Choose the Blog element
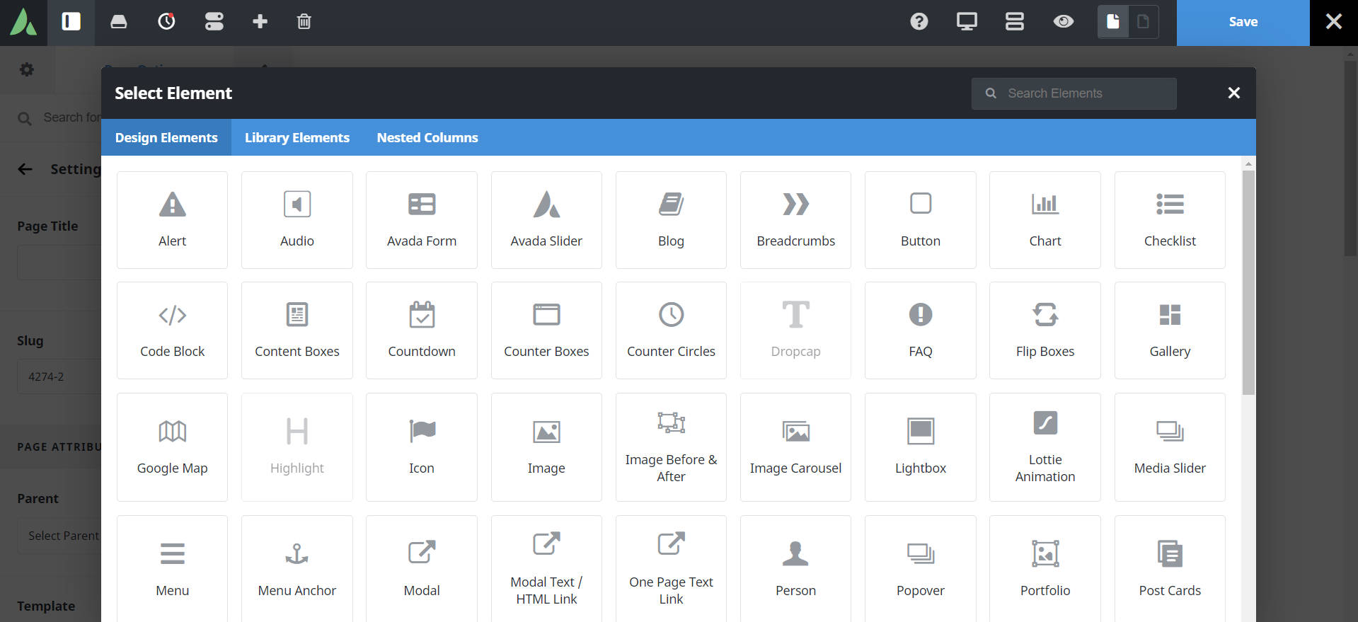The height and width of the screenshot is (622, 1358). click(671, 220)
